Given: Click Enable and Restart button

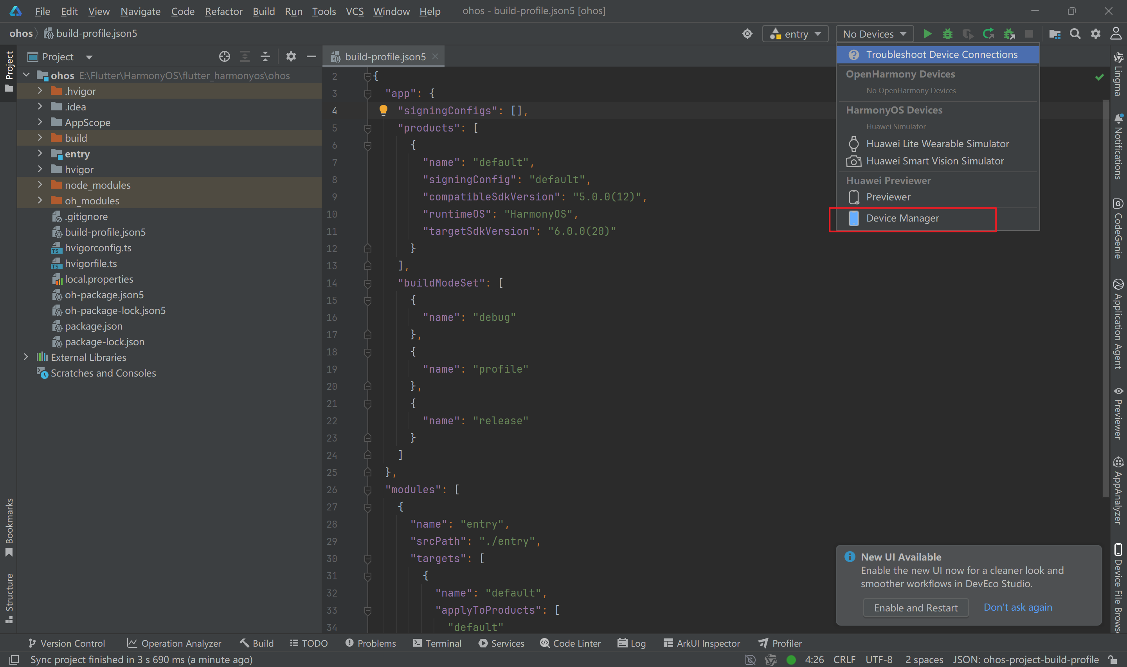Looking at the screenshot, I should coord(915,608).
